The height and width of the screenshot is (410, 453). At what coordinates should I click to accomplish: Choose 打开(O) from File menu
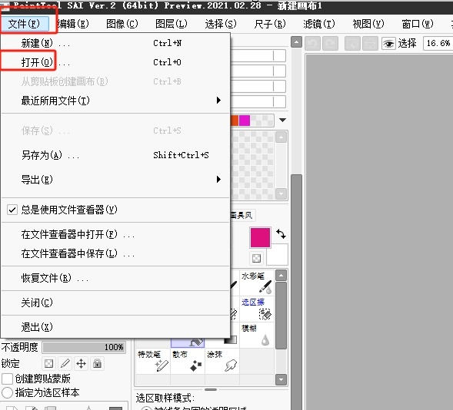pyautogui.click(x=115, y=62)
